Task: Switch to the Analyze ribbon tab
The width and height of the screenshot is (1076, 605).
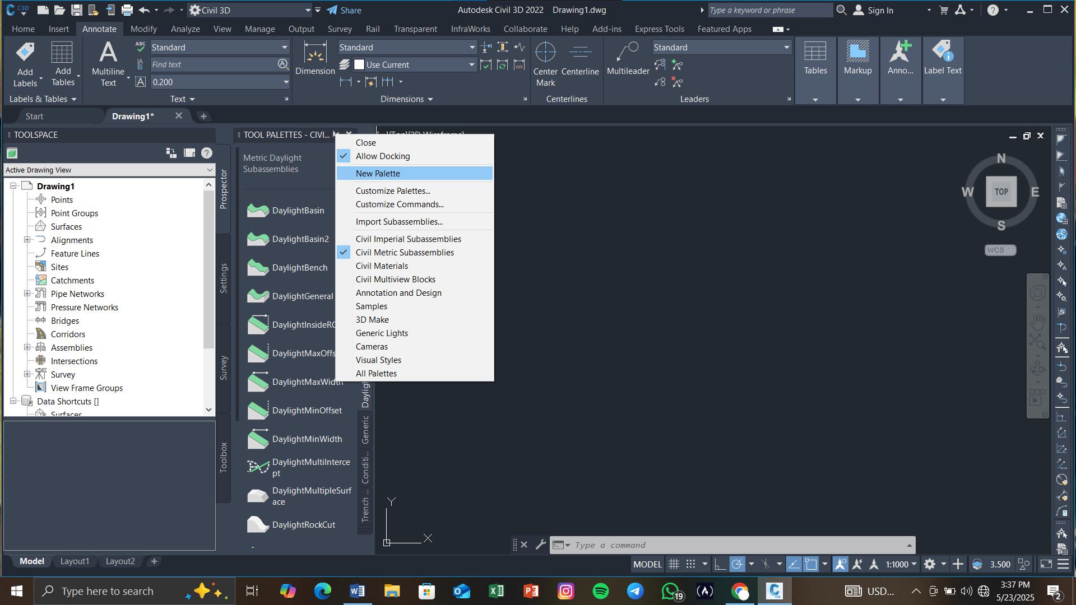Action: coord(185,29)
